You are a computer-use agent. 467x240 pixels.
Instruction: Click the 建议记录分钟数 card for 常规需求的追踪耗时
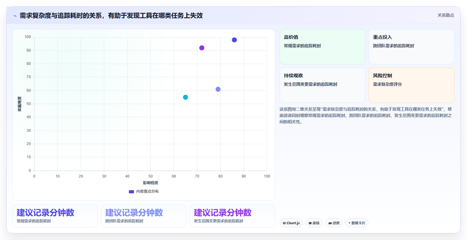[x=55, y=216]
